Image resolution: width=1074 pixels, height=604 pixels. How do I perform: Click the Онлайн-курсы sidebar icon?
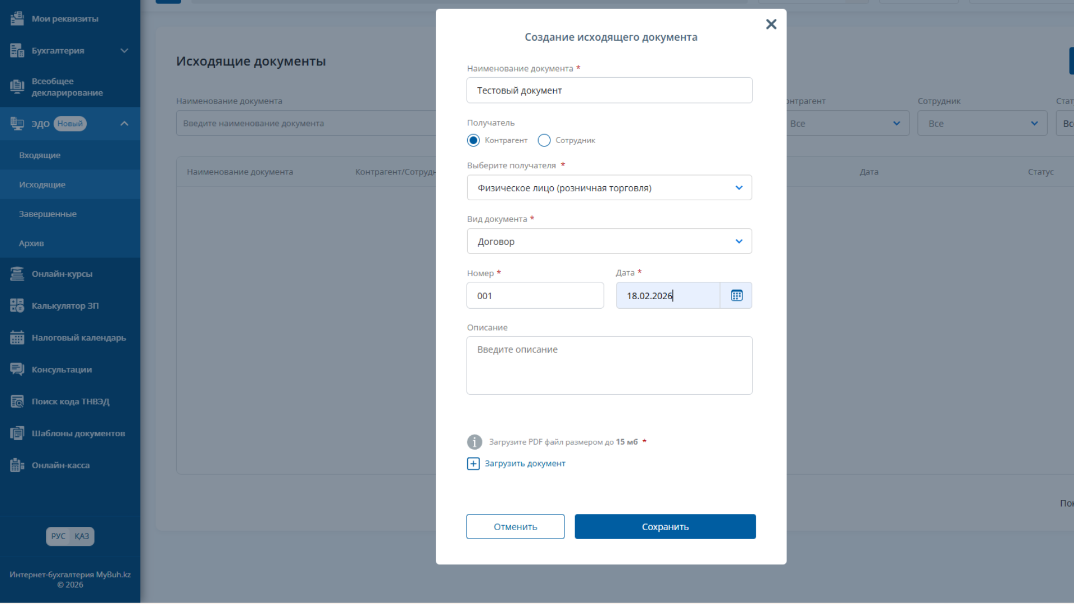[x=17, y=274]
